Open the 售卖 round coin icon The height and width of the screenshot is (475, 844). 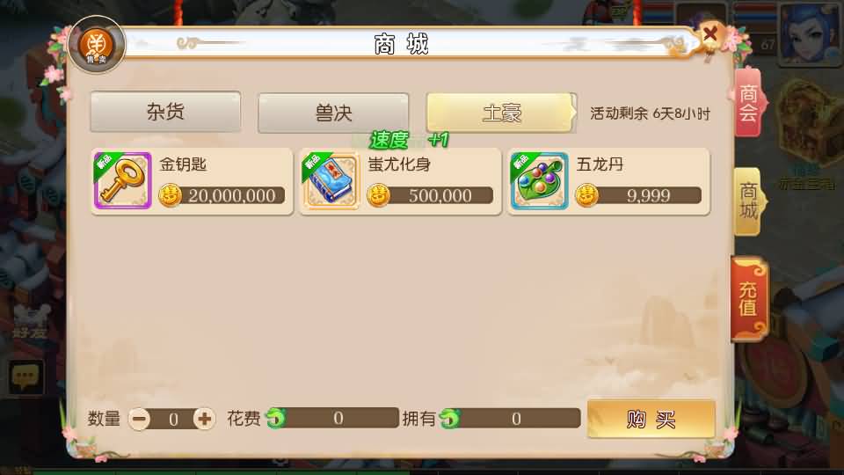(97, 45)
